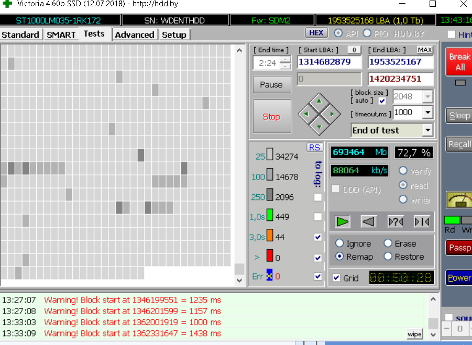Start scan with green play arrow
Viewport: 472px width, 345px height.
tap(342, 222)
